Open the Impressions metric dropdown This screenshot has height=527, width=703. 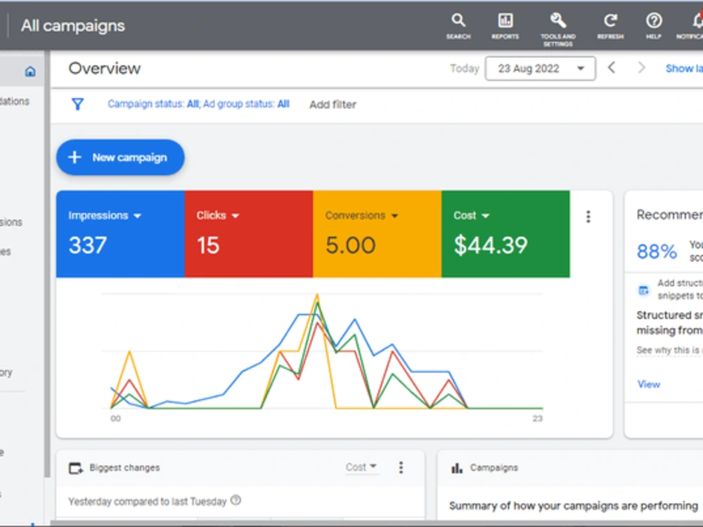click(x=105, y=216)
